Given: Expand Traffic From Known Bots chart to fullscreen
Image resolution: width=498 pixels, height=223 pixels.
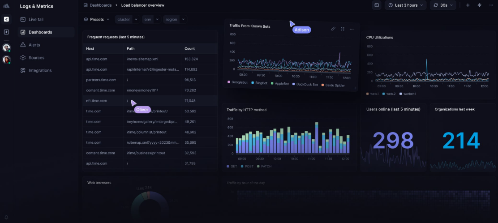Looking at the screenshot, I should click(343, 29).
